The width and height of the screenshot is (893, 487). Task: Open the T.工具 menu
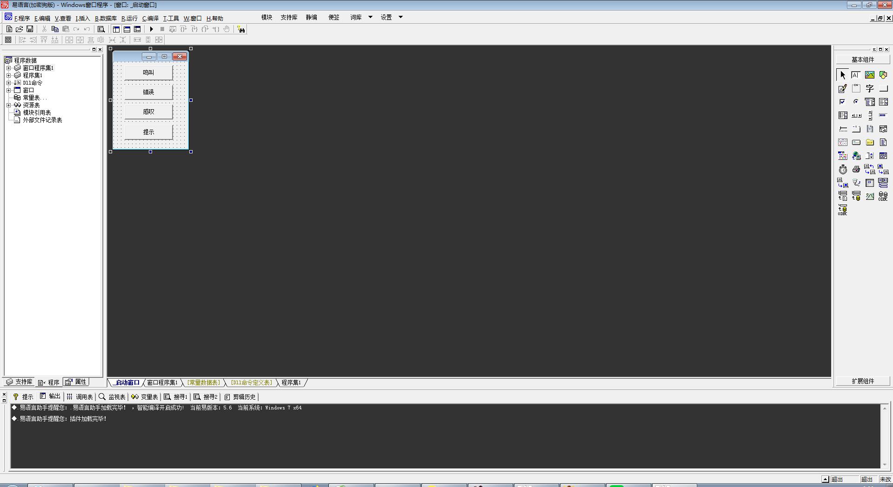[x=171, y=19]
